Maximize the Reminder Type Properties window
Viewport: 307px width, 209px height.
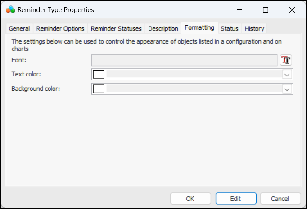click(x=266, y=9)
